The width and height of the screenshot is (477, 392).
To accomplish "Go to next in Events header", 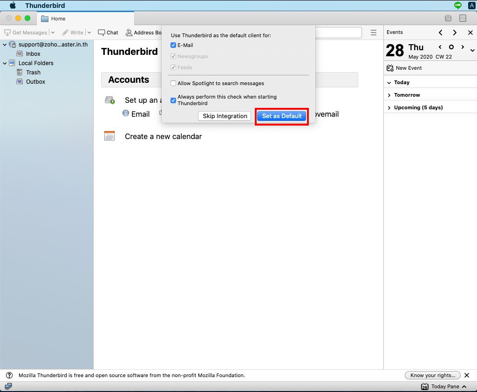I will click(x=455, y=33).
